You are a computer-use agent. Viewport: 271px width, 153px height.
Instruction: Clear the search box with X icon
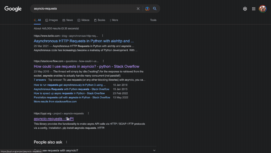click(138, 9)
